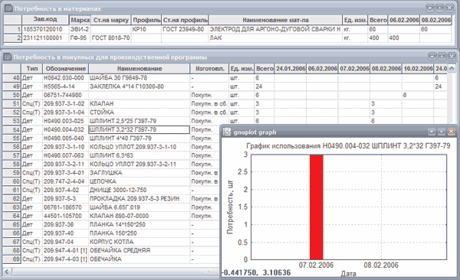Screen dimensions: 460x280
Task: Close the gnuplot graph window
Action: tap(452, 132)
